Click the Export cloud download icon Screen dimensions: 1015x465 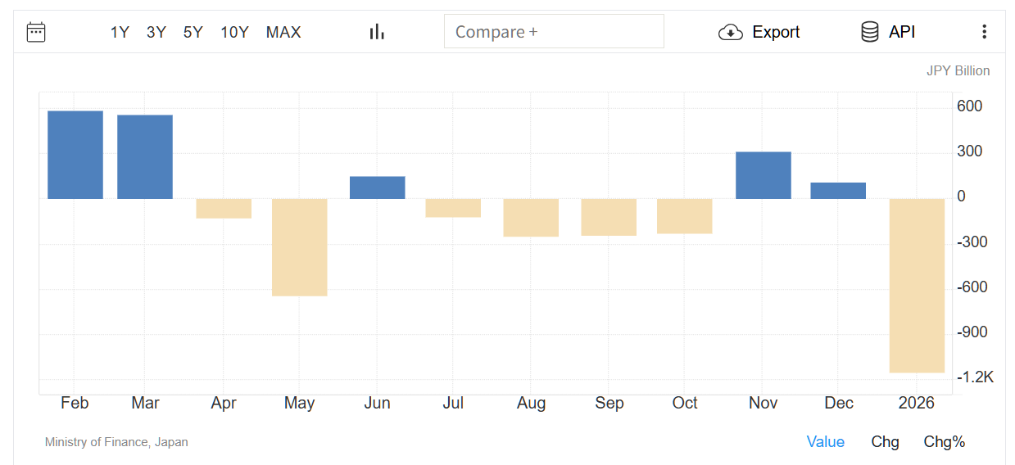point(730,32)
